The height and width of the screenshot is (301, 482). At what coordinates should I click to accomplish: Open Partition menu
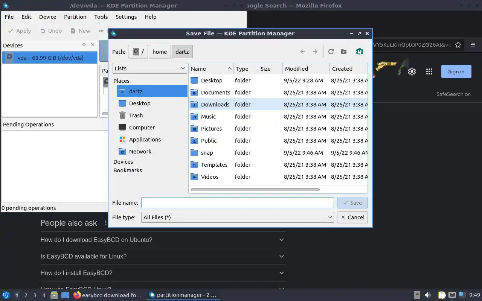point(75,17)
